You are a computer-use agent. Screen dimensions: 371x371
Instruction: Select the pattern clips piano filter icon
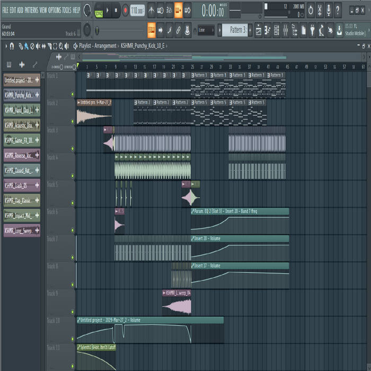(x=9, y=65)
